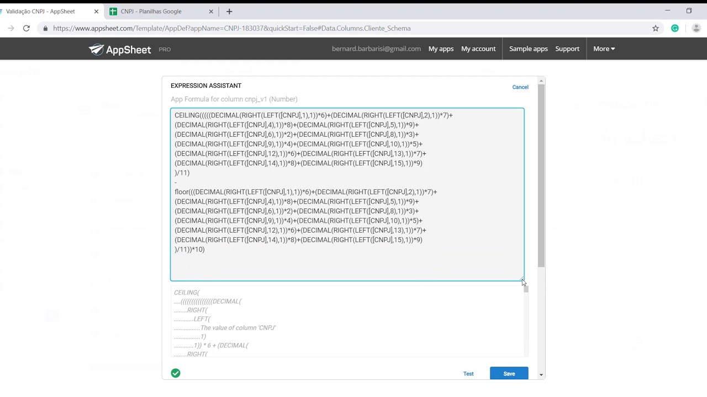Click the floor((( line in formula

tap(306, 192)
